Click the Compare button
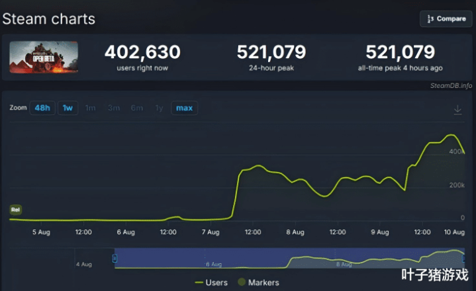The height and width of the screenshot is (291, 476). tap(446, 19)
